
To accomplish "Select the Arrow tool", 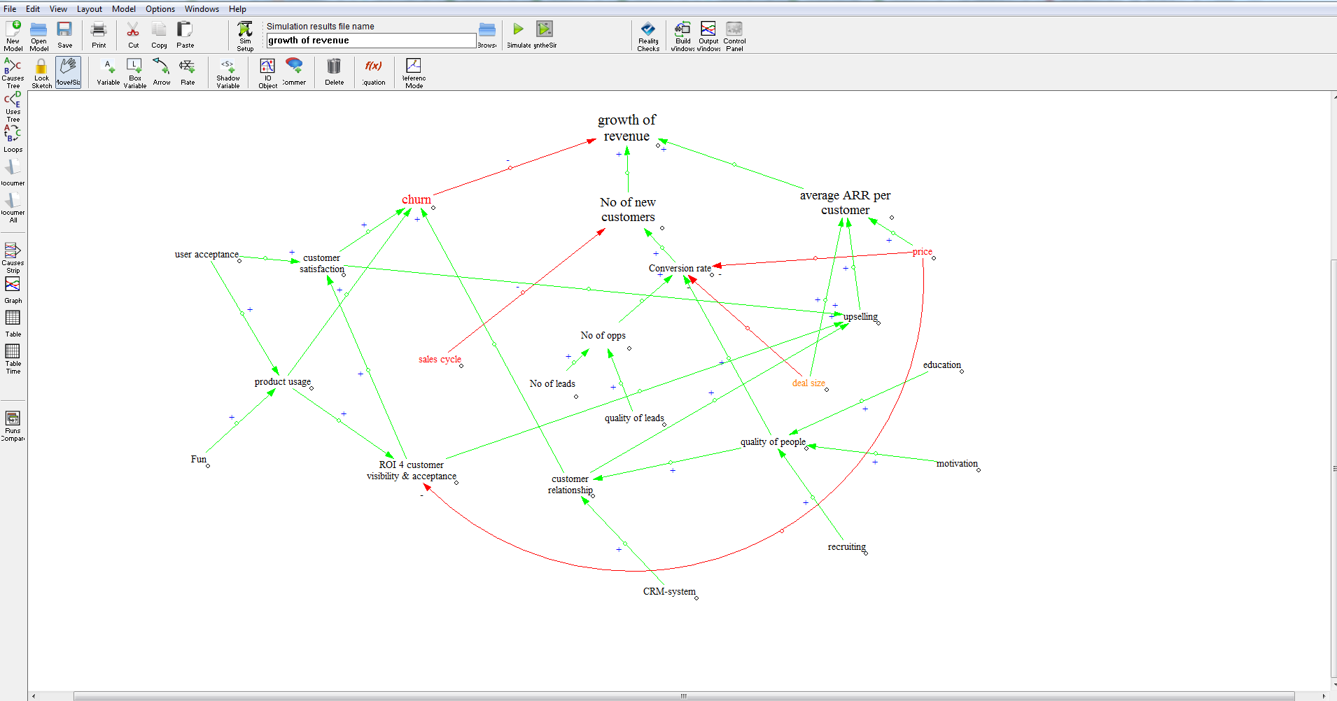I will (x=161, y=73).
